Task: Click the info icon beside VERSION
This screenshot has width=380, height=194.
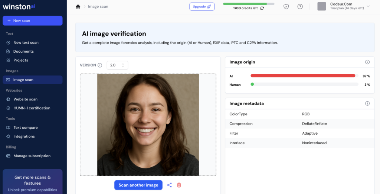Action: coord(100,65)
